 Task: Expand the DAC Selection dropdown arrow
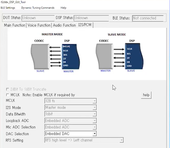pos(95,134)
